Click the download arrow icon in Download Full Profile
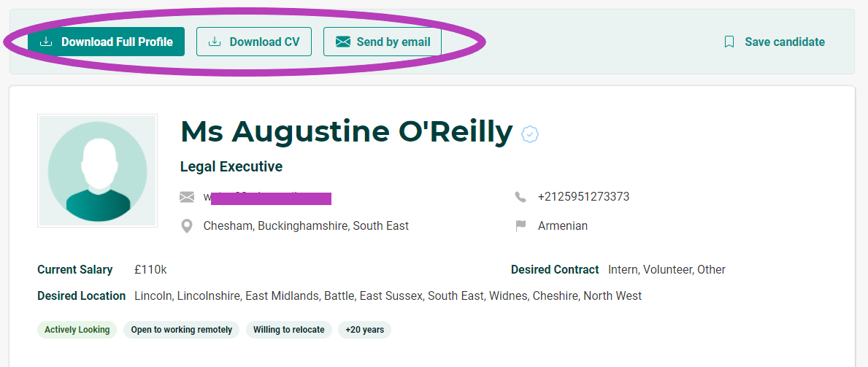Image resolution: width=868 pixels, height=367 pixels. tap(46, 42)
